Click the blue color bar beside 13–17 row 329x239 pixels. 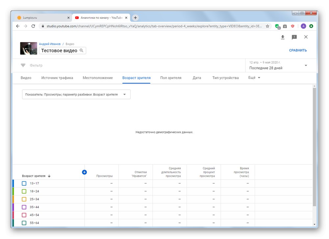point(13,183)
